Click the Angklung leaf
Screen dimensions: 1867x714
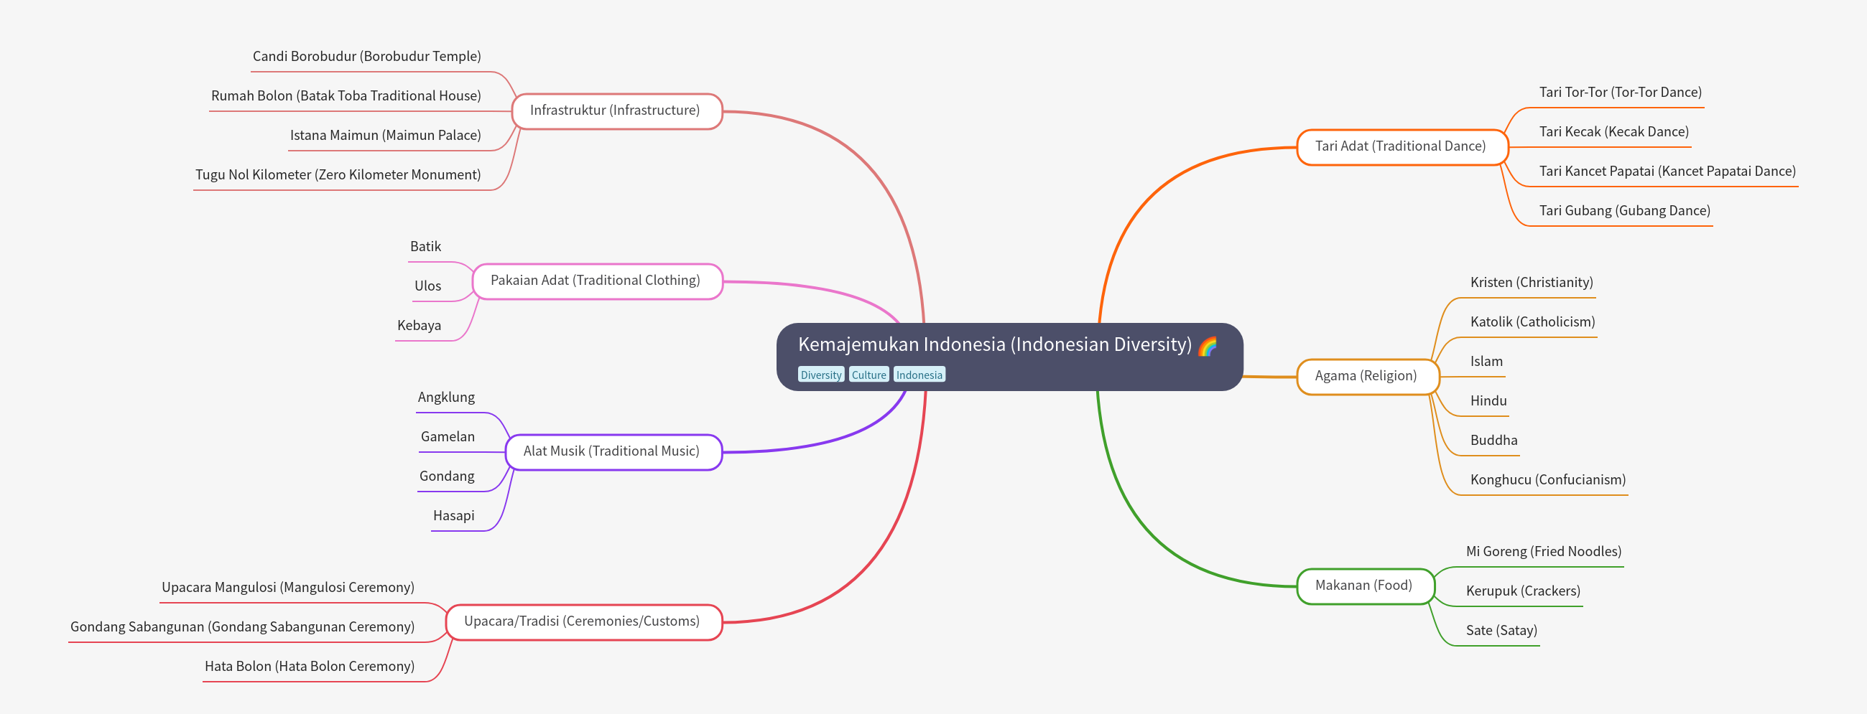tap(447, 398)
